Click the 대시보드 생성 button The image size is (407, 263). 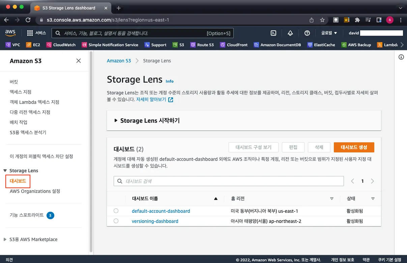pos(354,147)
